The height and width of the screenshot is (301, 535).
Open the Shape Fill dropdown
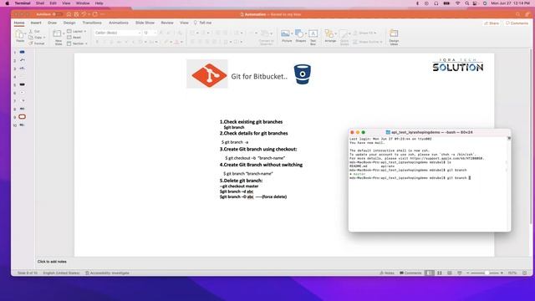click(364, 33)
